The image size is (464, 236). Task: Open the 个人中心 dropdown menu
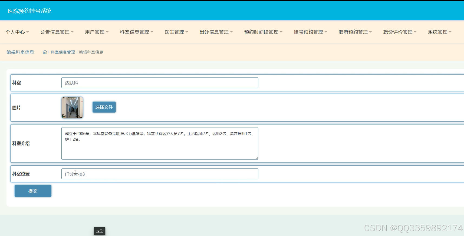[x=17, y=32]
